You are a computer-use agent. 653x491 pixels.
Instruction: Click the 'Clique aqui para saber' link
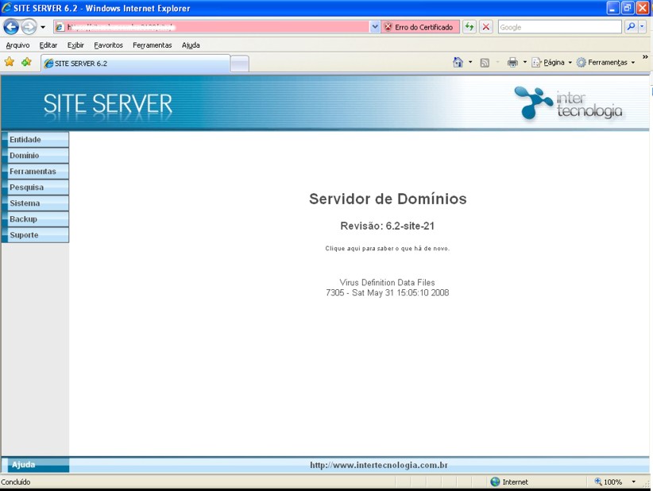[x=388, y=249]
